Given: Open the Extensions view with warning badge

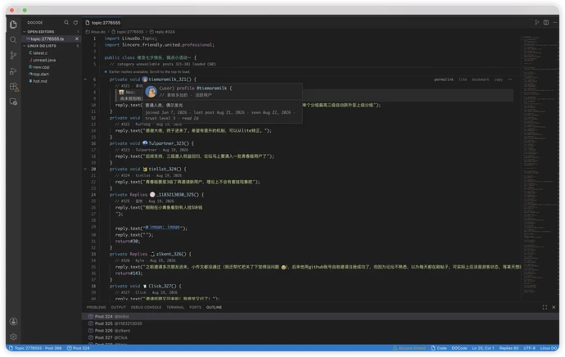Looking at the screenshot, I should pos(14,87).
